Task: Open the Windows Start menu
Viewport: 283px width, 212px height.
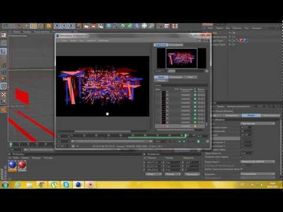Action: point(5,185)
